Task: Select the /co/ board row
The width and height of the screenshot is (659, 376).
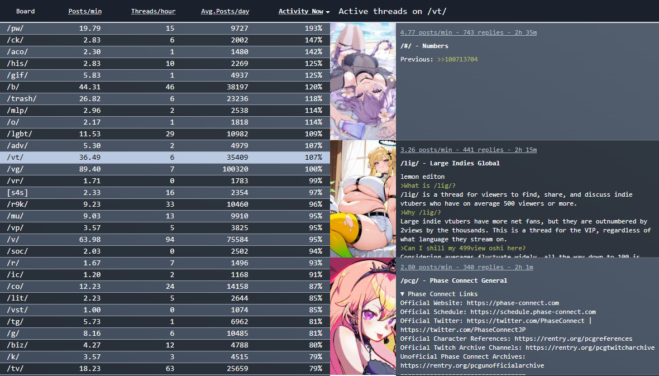Action: [165, 287]
